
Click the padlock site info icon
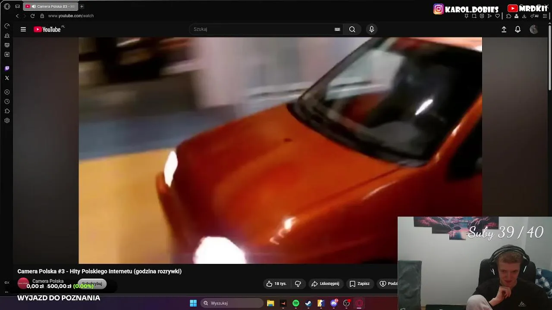pos(42,16)
